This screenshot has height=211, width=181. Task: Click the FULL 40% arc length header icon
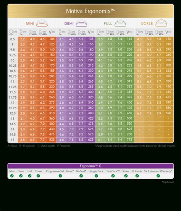point(110,32)
